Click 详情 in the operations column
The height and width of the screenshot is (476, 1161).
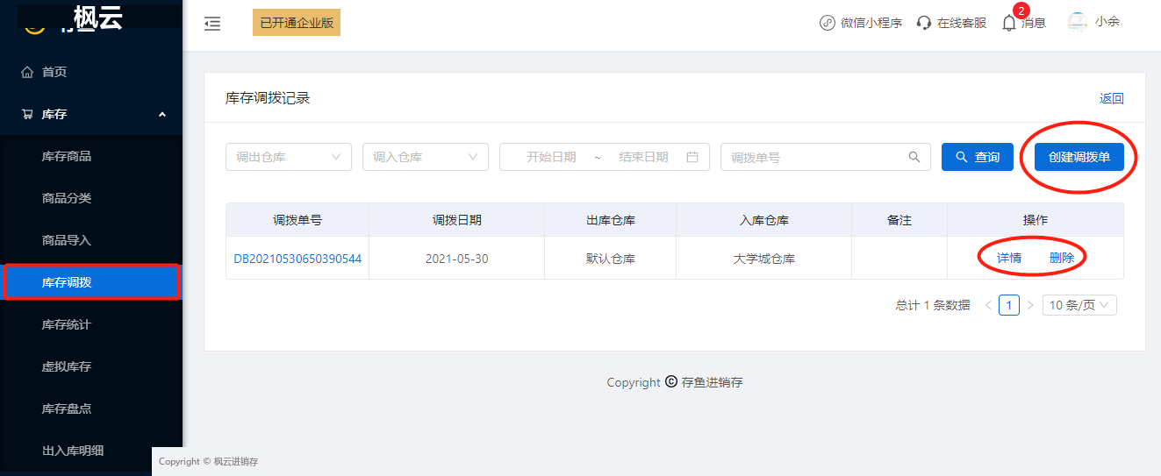pos(1009,258)
